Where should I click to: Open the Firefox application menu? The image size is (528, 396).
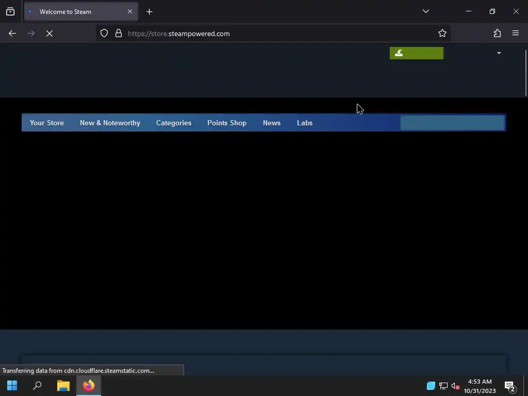coord(515,33)
